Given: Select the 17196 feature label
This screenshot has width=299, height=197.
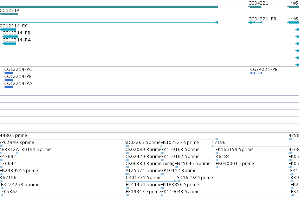Looking at the screenshot, I should pos(219,143).
